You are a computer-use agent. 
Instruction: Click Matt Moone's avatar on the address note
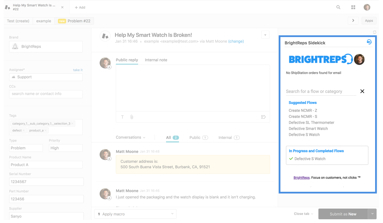[x=105, y=155]
